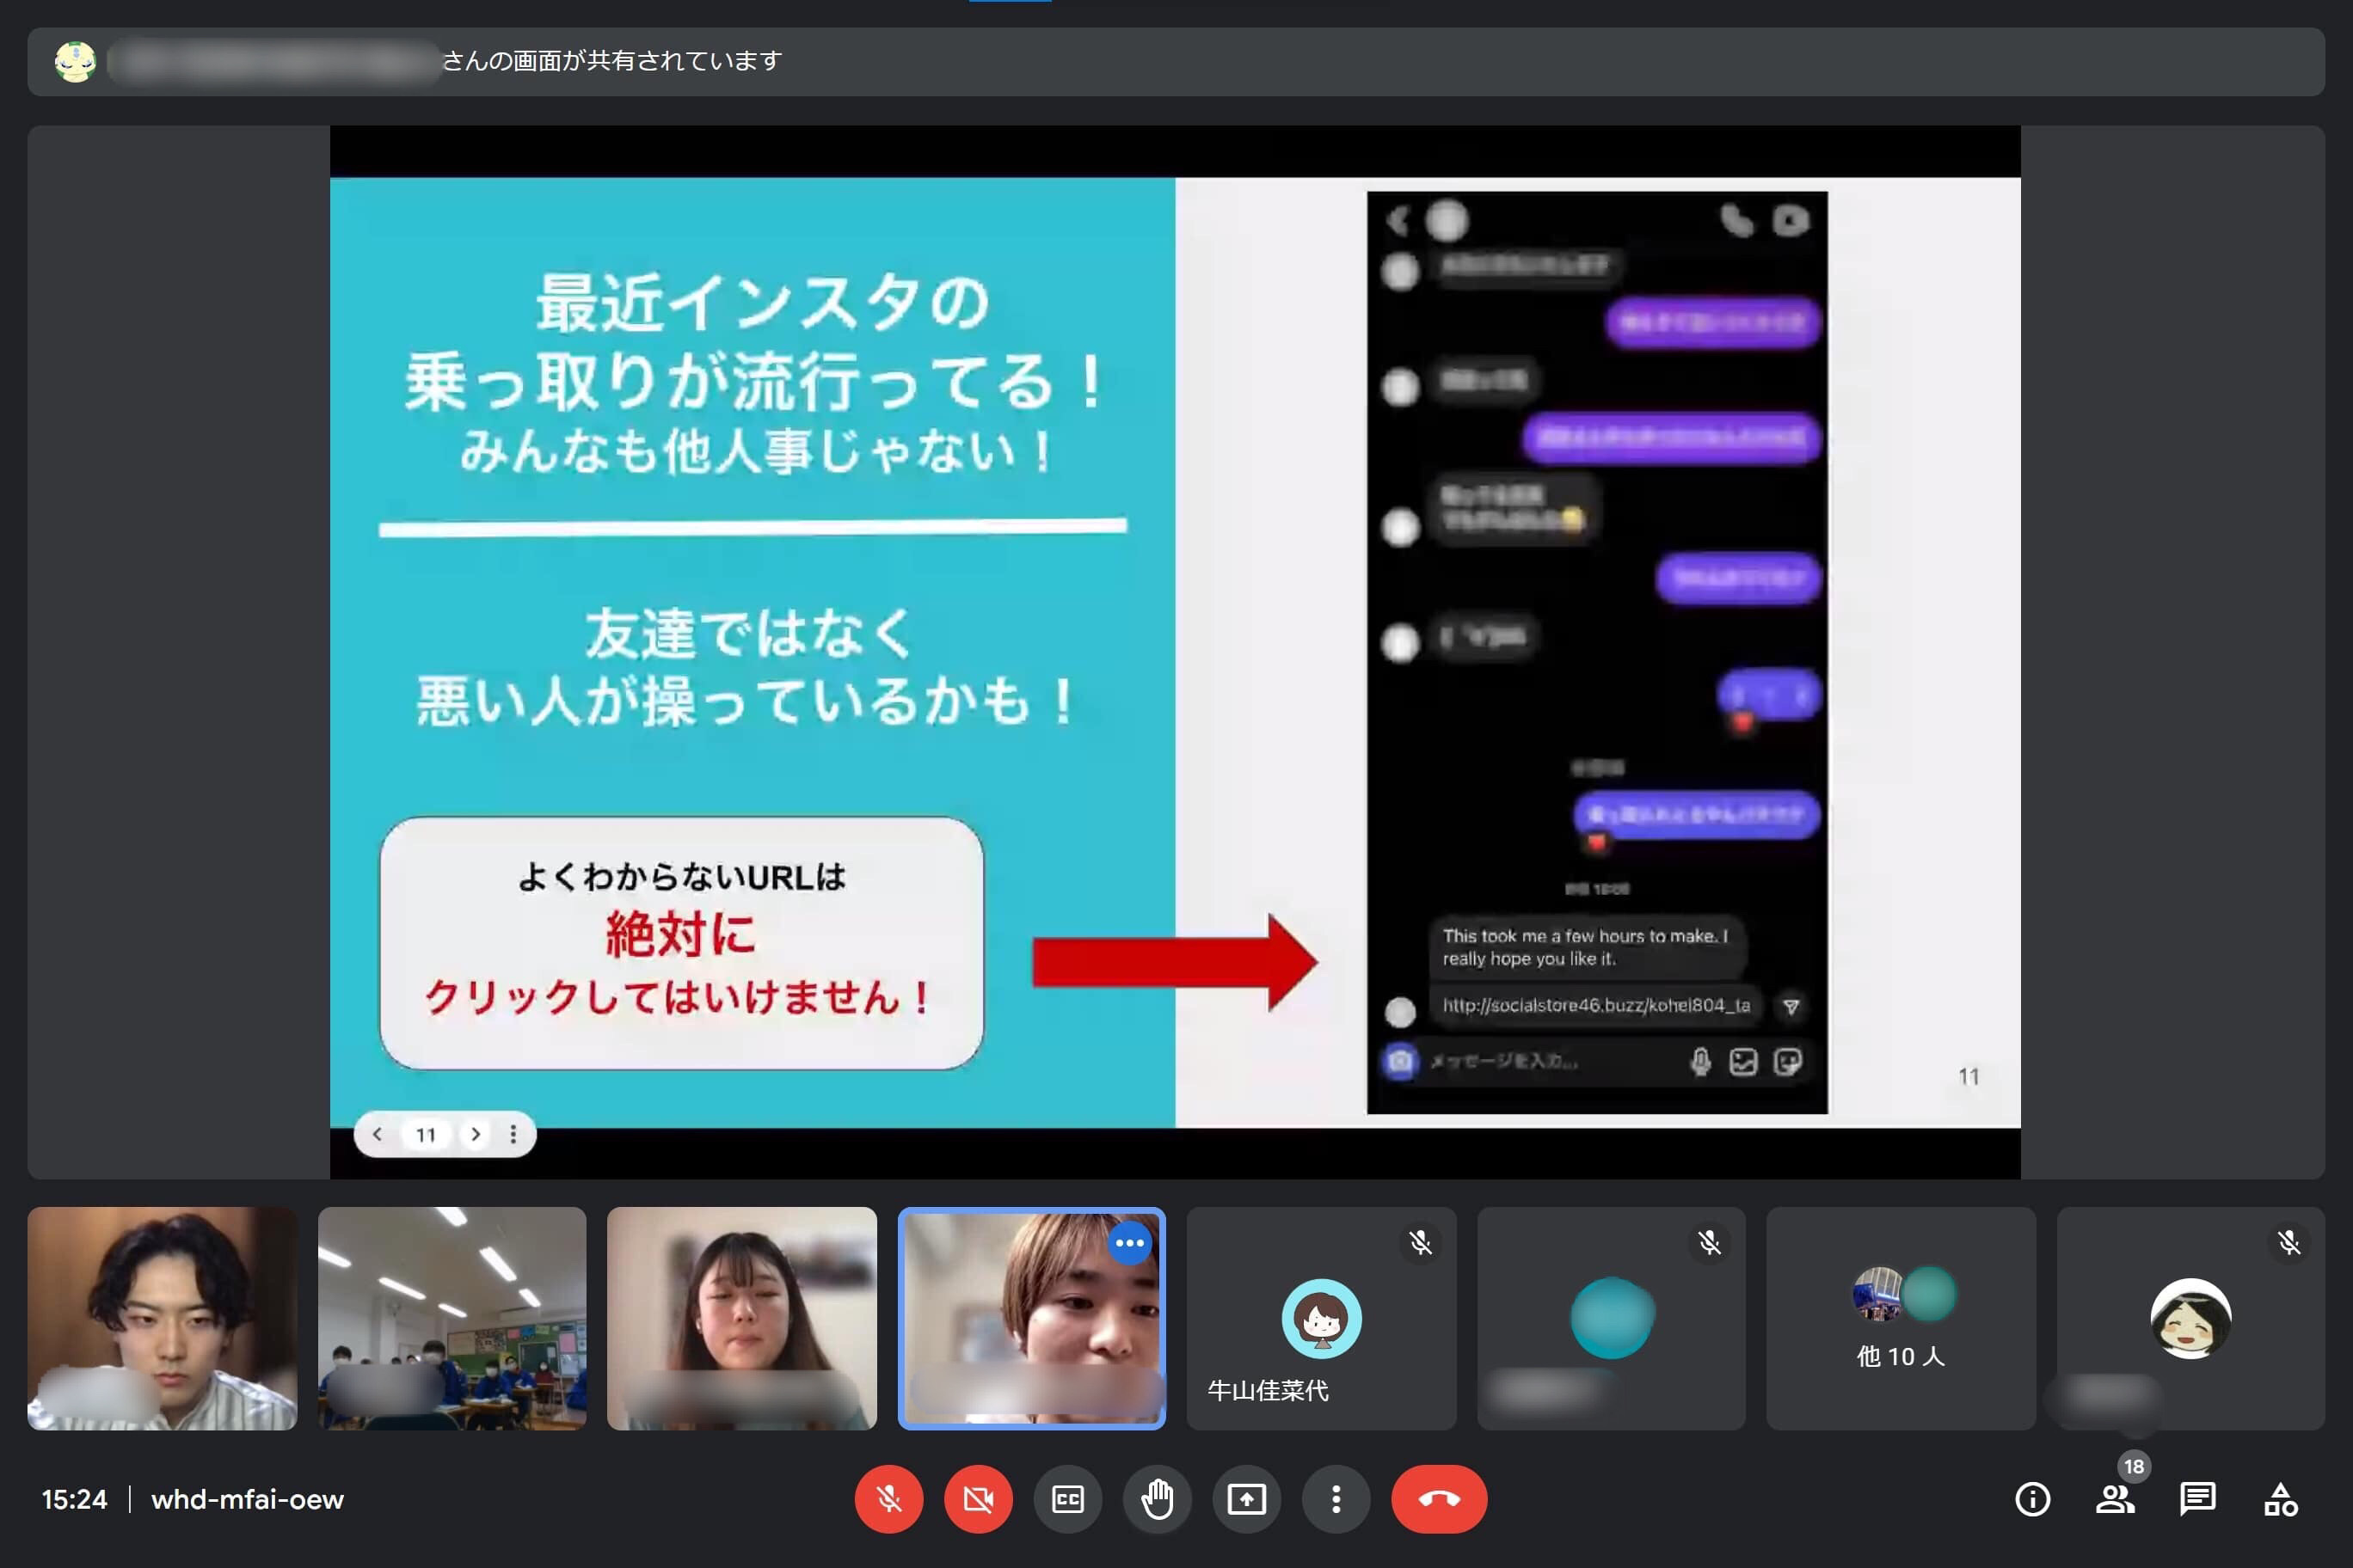This screenshot has height=1568, width=2353.
Task: Click the shared presentation slide area
Action: pos(1175,652)
